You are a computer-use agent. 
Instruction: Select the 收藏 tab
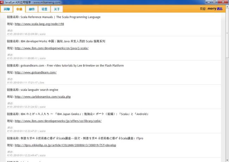pos(19,9)
